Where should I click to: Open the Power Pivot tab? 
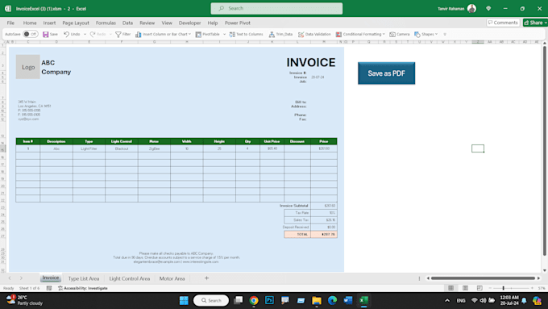237,23
